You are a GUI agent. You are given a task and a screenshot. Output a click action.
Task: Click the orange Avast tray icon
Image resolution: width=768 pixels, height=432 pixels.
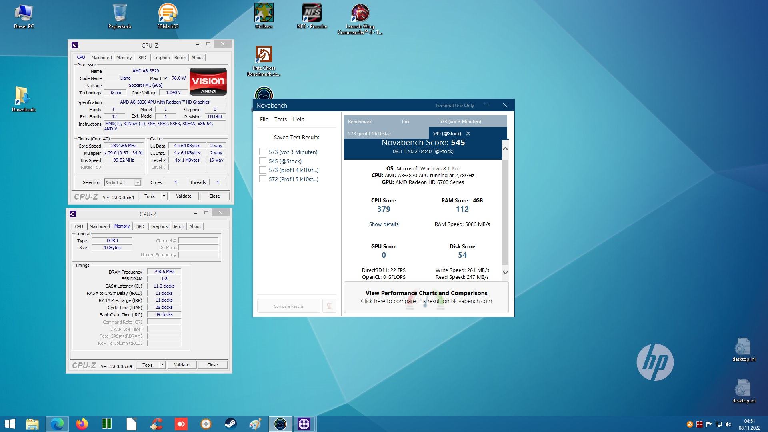click(x=690, y=424)
